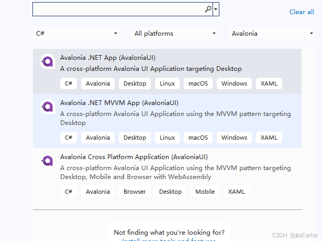Click XAML tag in MVVM App row
This screenshot has height=241, width=323.
[x=269, y=138]
